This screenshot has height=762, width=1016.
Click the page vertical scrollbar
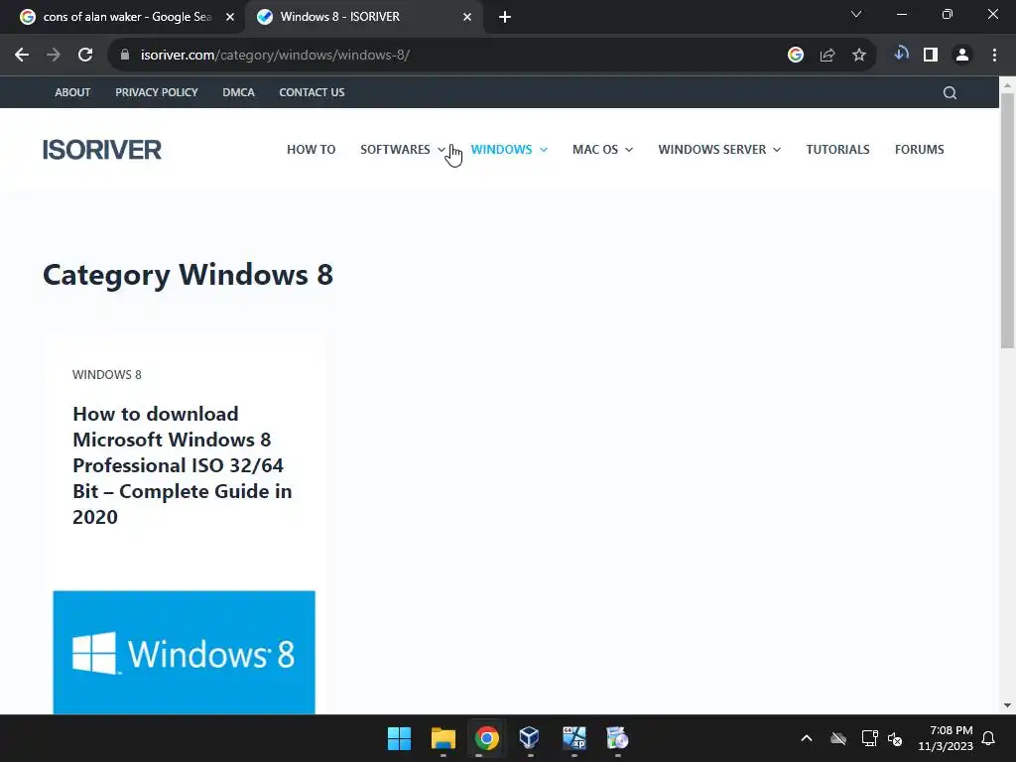tap(1007, 220)
